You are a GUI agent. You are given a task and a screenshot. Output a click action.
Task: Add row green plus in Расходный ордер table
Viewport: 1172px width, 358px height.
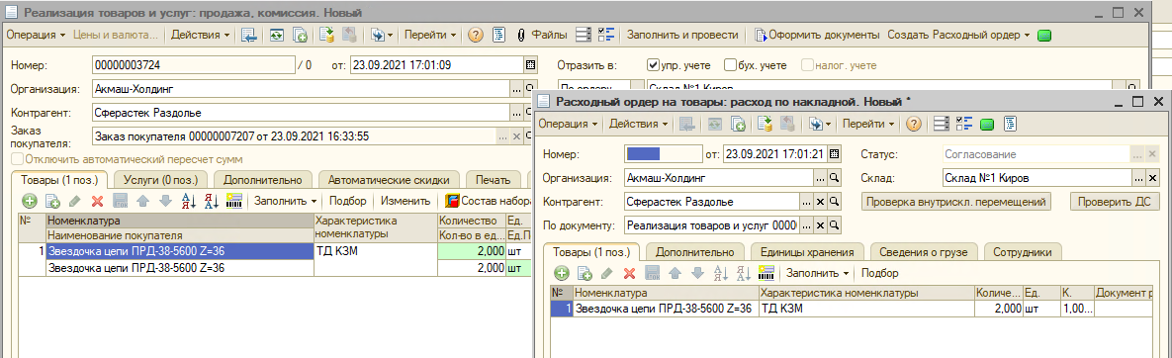(x=561, y=273)
